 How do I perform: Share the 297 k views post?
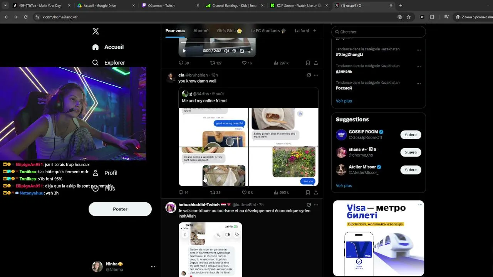[x=316, y=63]
